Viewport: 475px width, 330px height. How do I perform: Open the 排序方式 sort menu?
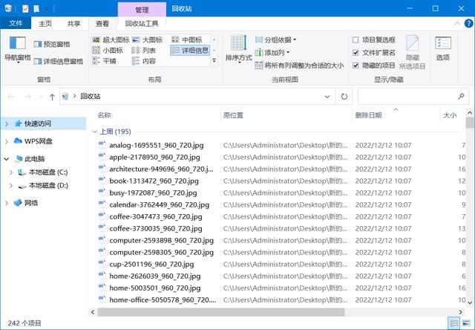point(239,49)
